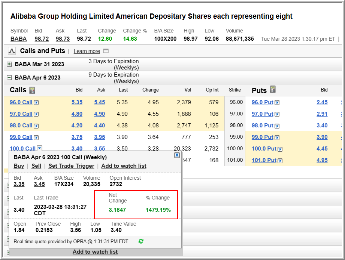This screenshot has width=345, height=260.
Task: Open the 97.0 Put link
Action: (262, 114)
